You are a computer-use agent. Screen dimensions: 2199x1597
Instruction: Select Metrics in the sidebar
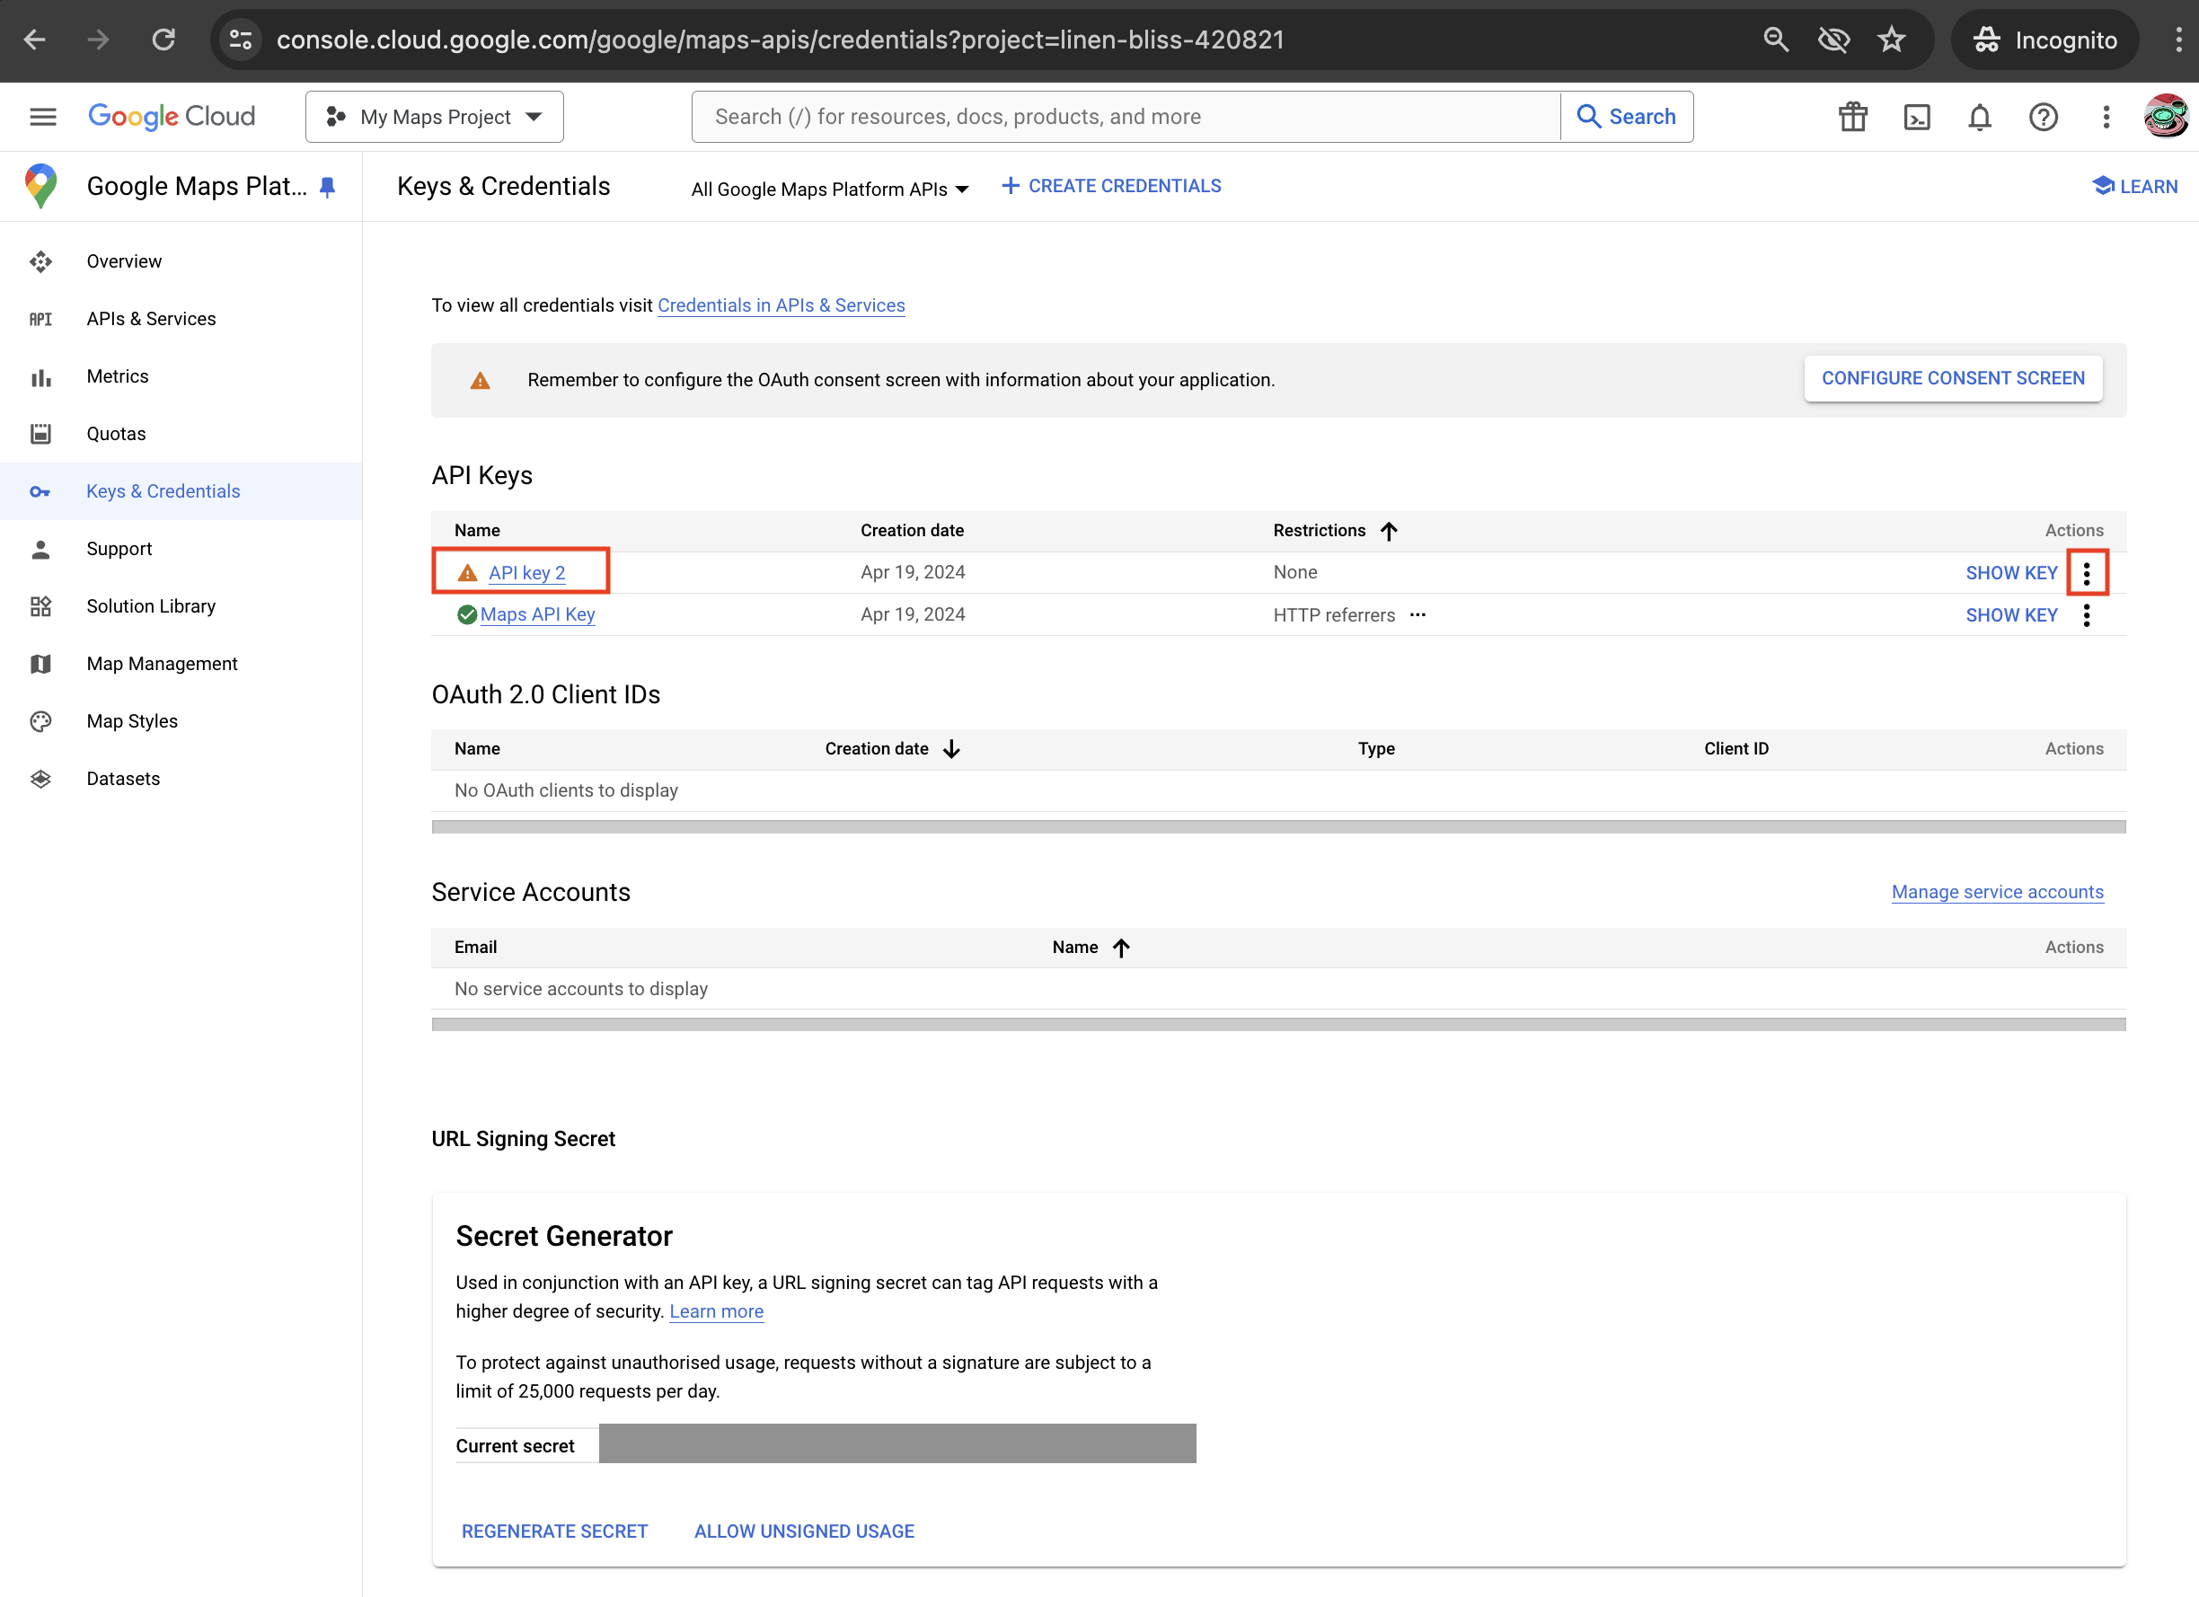tap(118, 376)
